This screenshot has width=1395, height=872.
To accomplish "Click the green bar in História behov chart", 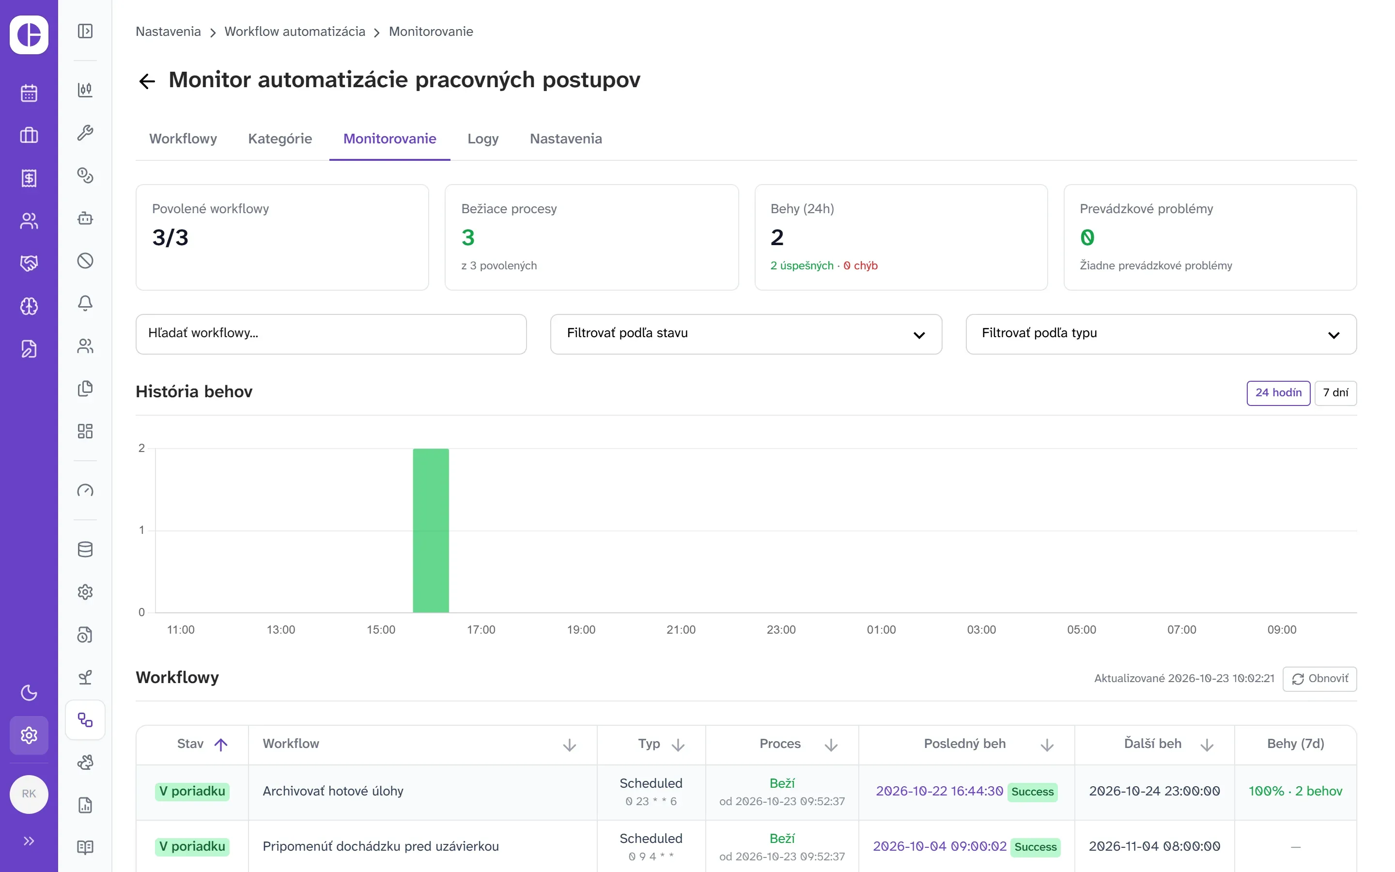I will click(431, 530).
